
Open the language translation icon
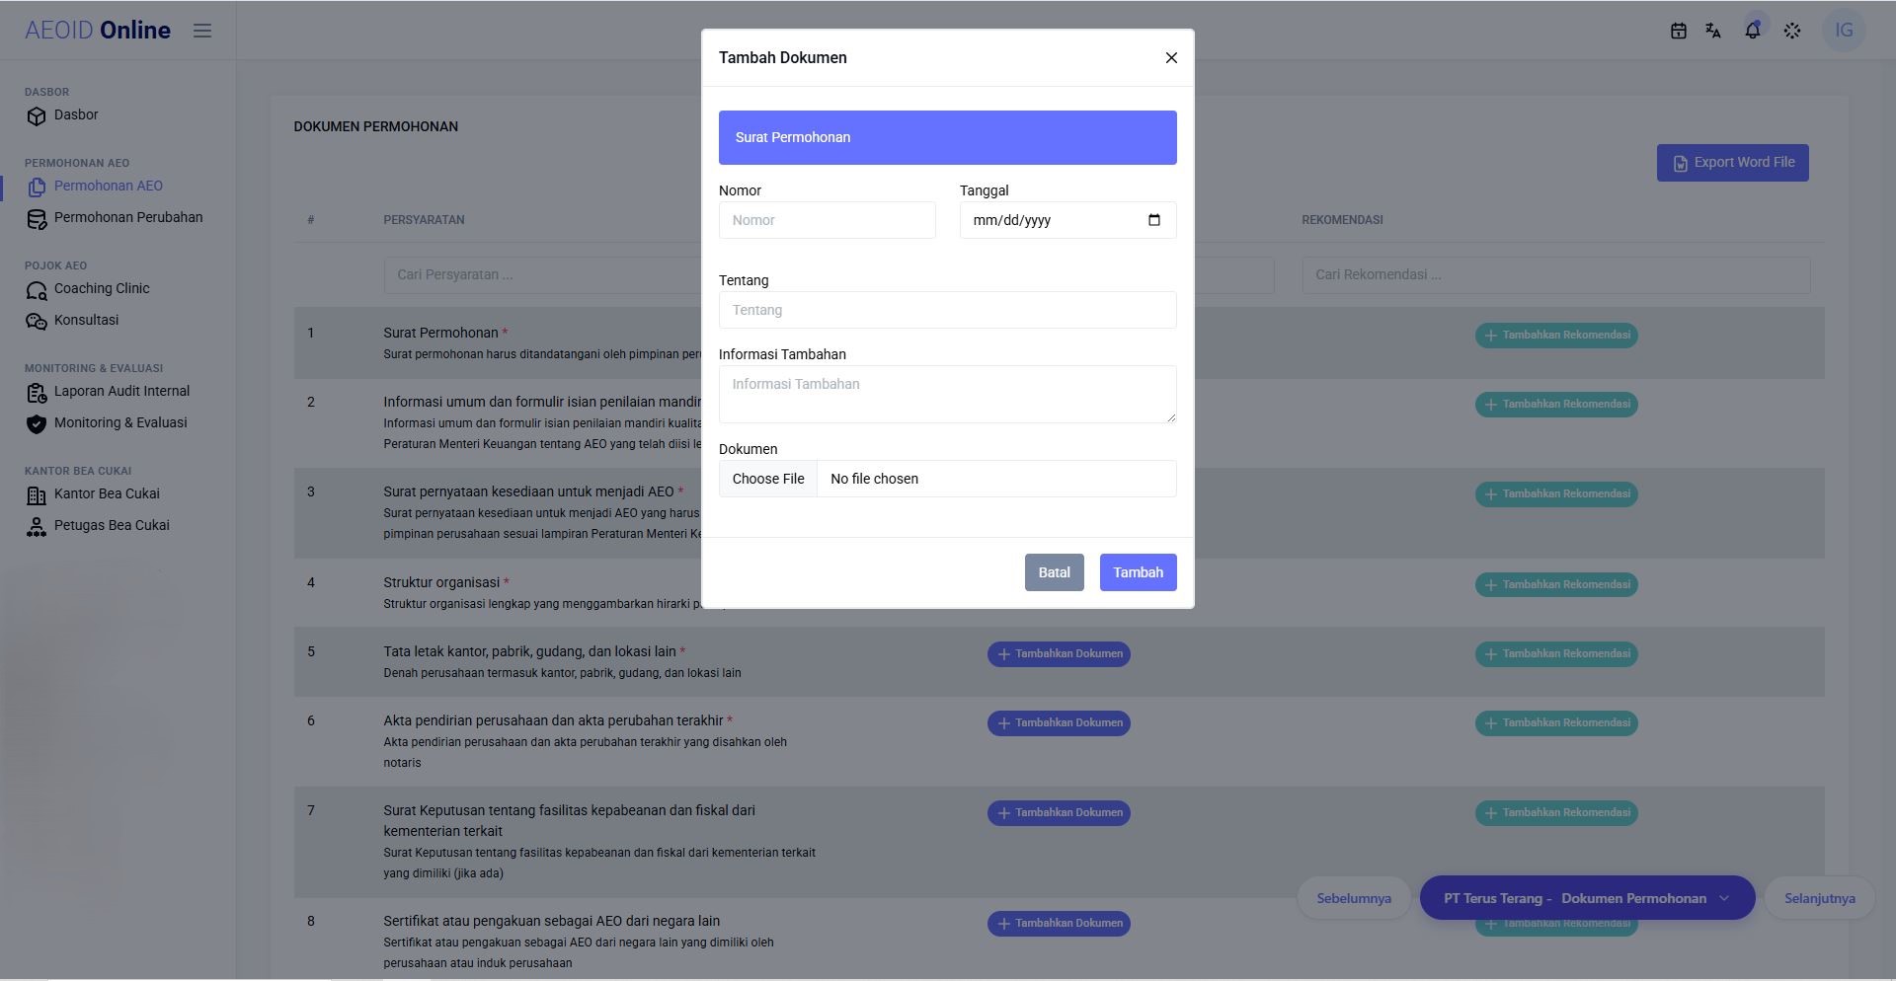tap(1713, 31)
